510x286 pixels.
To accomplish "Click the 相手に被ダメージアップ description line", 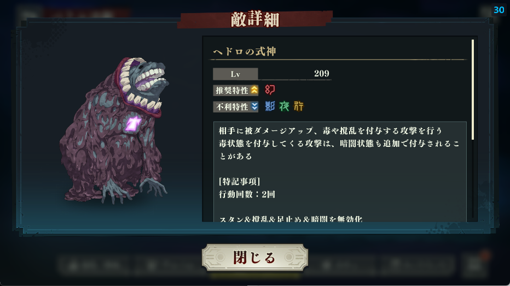I will tap(331, 130).
